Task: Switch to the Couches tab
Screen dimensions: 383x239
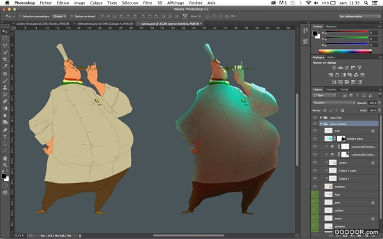Action: [x=331, y=89]
